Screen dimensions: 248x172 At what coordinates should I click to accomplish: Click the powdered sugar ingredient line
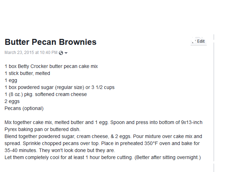coord(60,87)
